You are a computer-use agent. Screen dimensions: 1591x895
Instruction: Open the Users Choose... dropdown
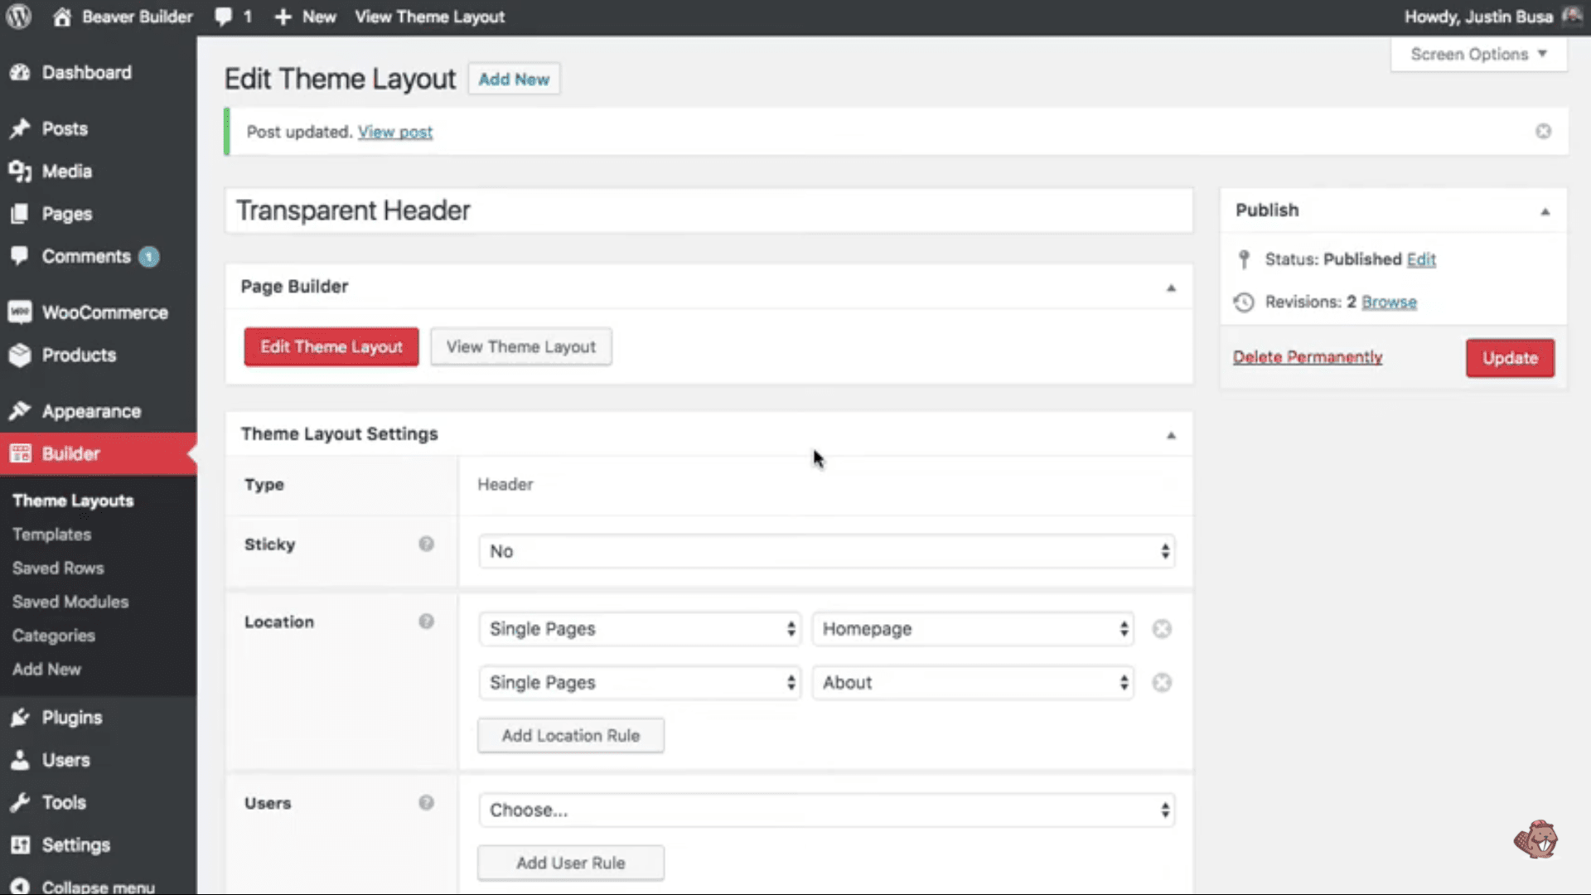[x=826, y=810]
